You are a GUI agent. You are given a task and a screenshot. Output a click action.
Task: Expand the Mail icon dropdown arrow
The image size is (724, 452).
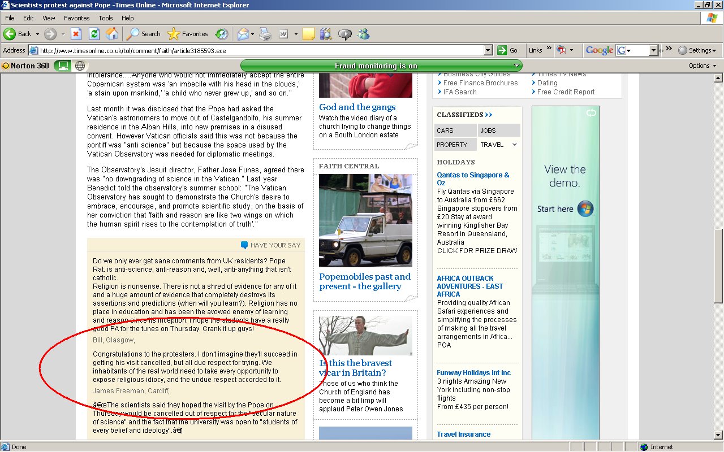click(x=253, y=34)
